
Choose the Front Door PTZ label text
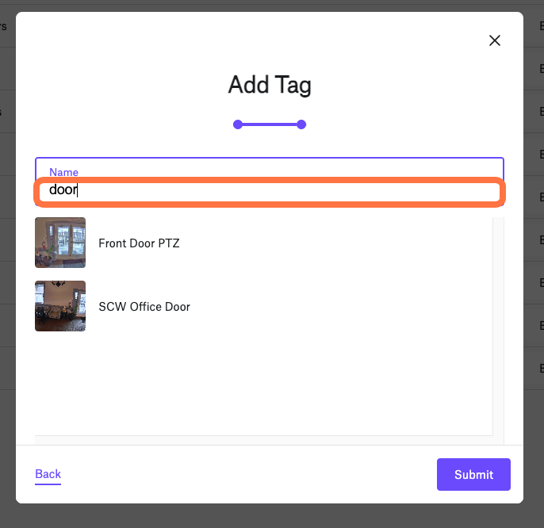[x=139, y=243]
